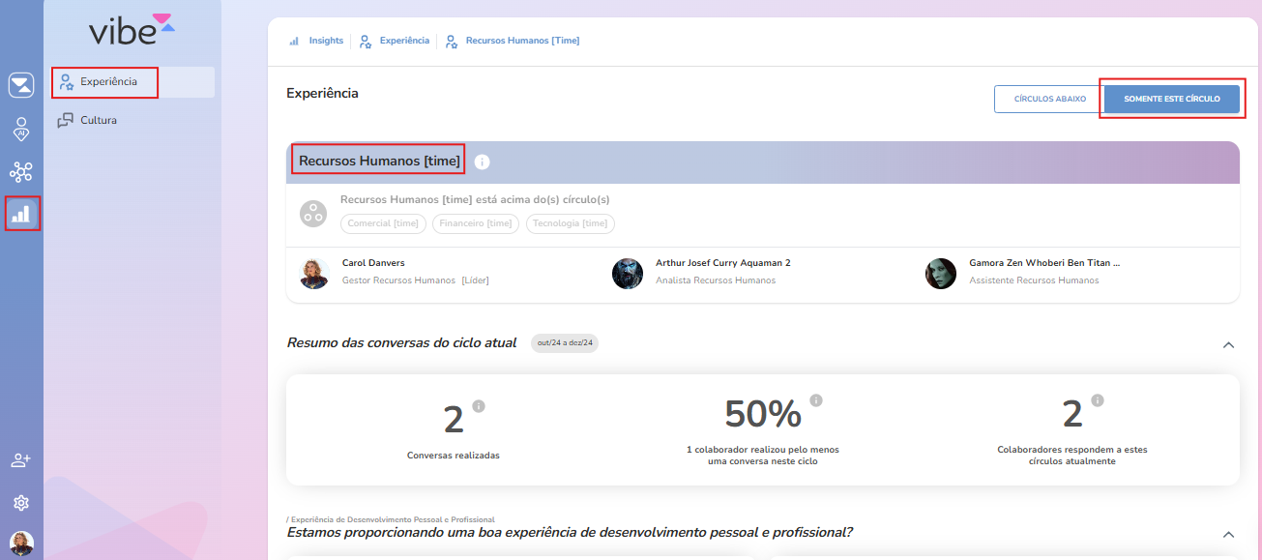Select Experiência in the side menu
Image resolution: width=1262 pixels, height=560 pixels.
[133, 81]
